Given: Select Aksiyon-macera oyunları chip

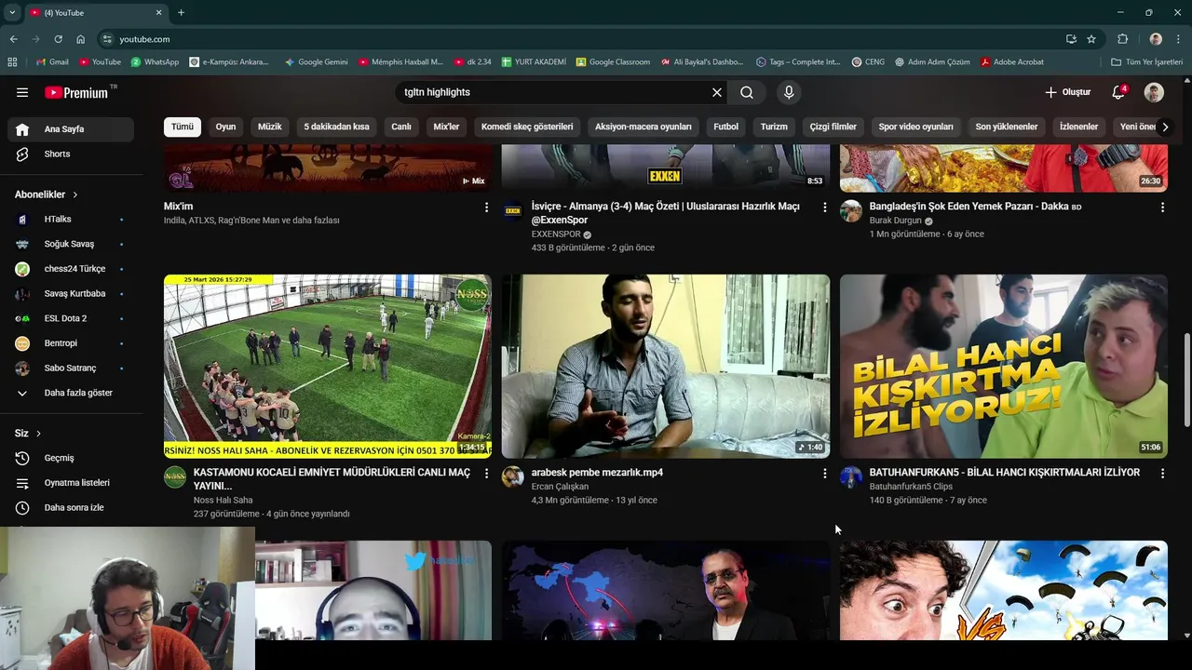Looking at the screenshot, I should click(x=643, y=127).
